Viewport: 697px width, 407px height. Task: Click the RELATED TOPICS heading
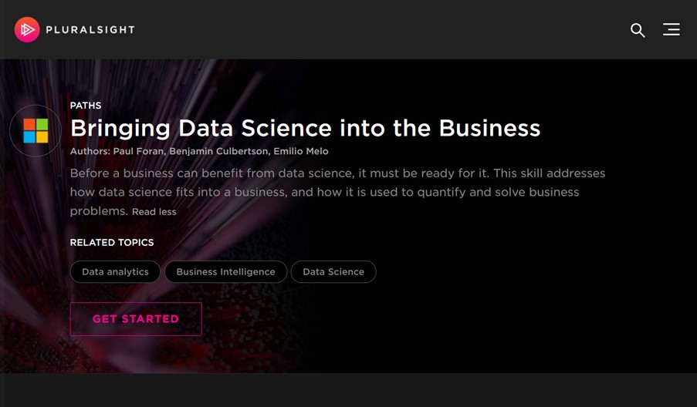112,242
